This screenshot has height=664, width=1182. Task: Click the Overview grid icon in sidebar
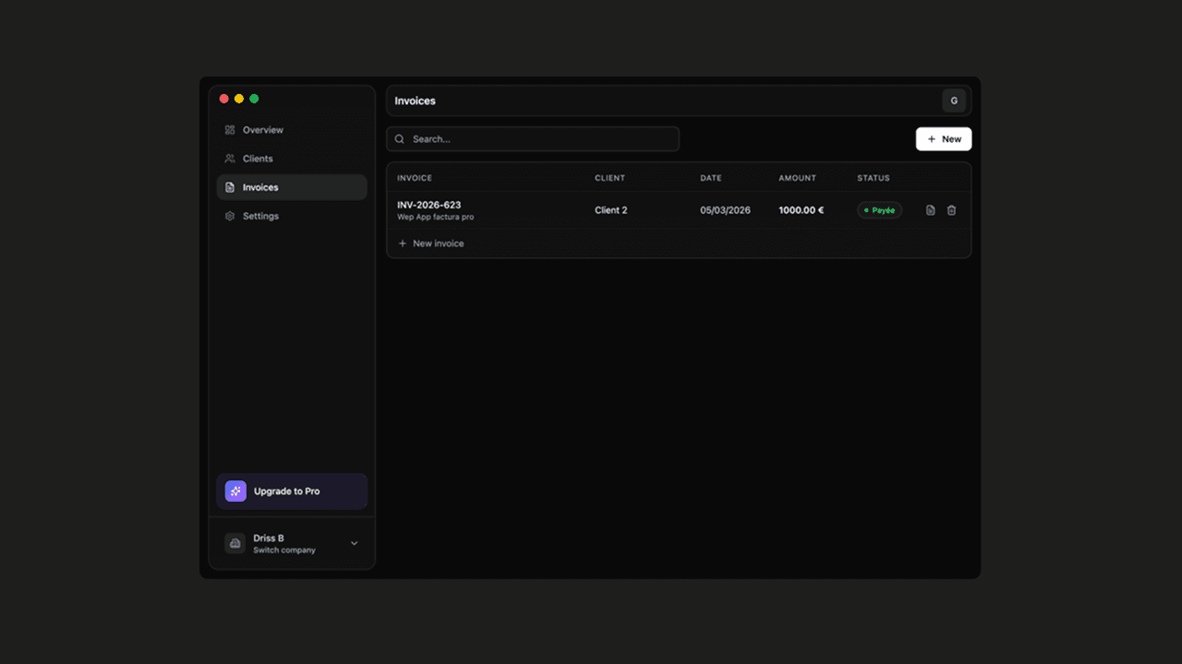coord(230,130)
